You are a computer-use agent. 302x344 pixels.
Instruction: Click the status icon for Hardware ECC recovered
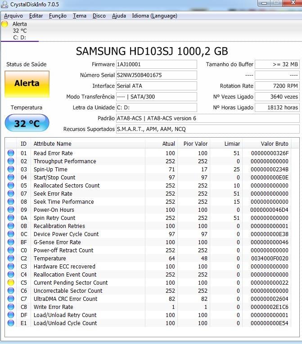click(x=11, y=266)
